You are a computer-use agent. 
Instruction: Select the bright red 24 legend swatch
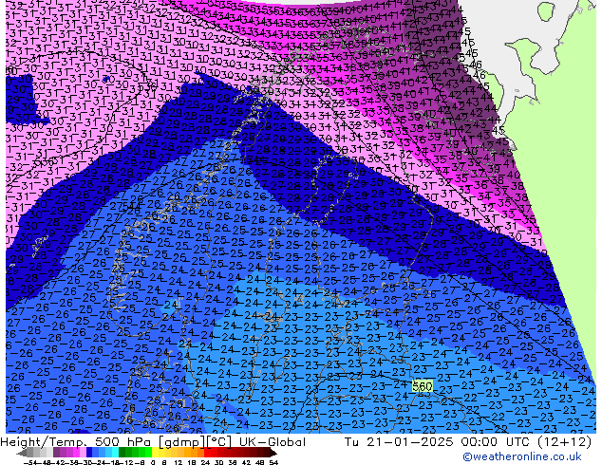coord(207,453)
